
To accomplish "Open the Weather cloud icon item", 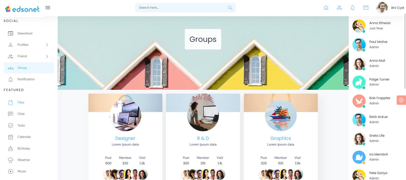I will 11,160.
